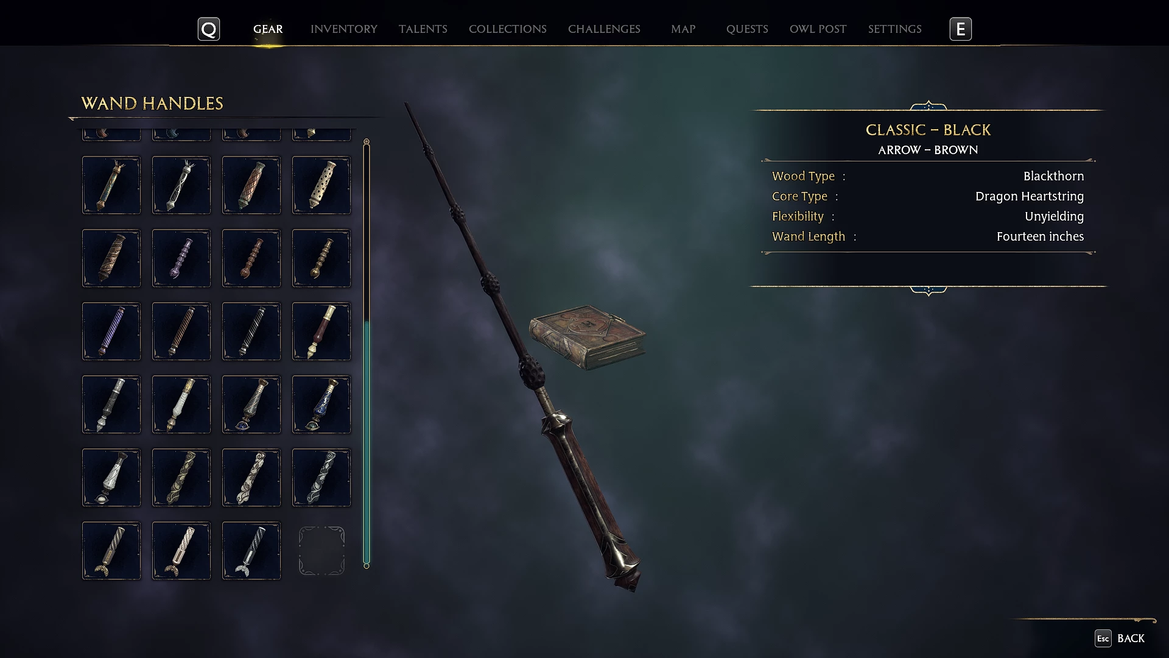Screen dimensions: 1169x658
Task: Click the E next-tab button
Action: click(x=961, y=29)
